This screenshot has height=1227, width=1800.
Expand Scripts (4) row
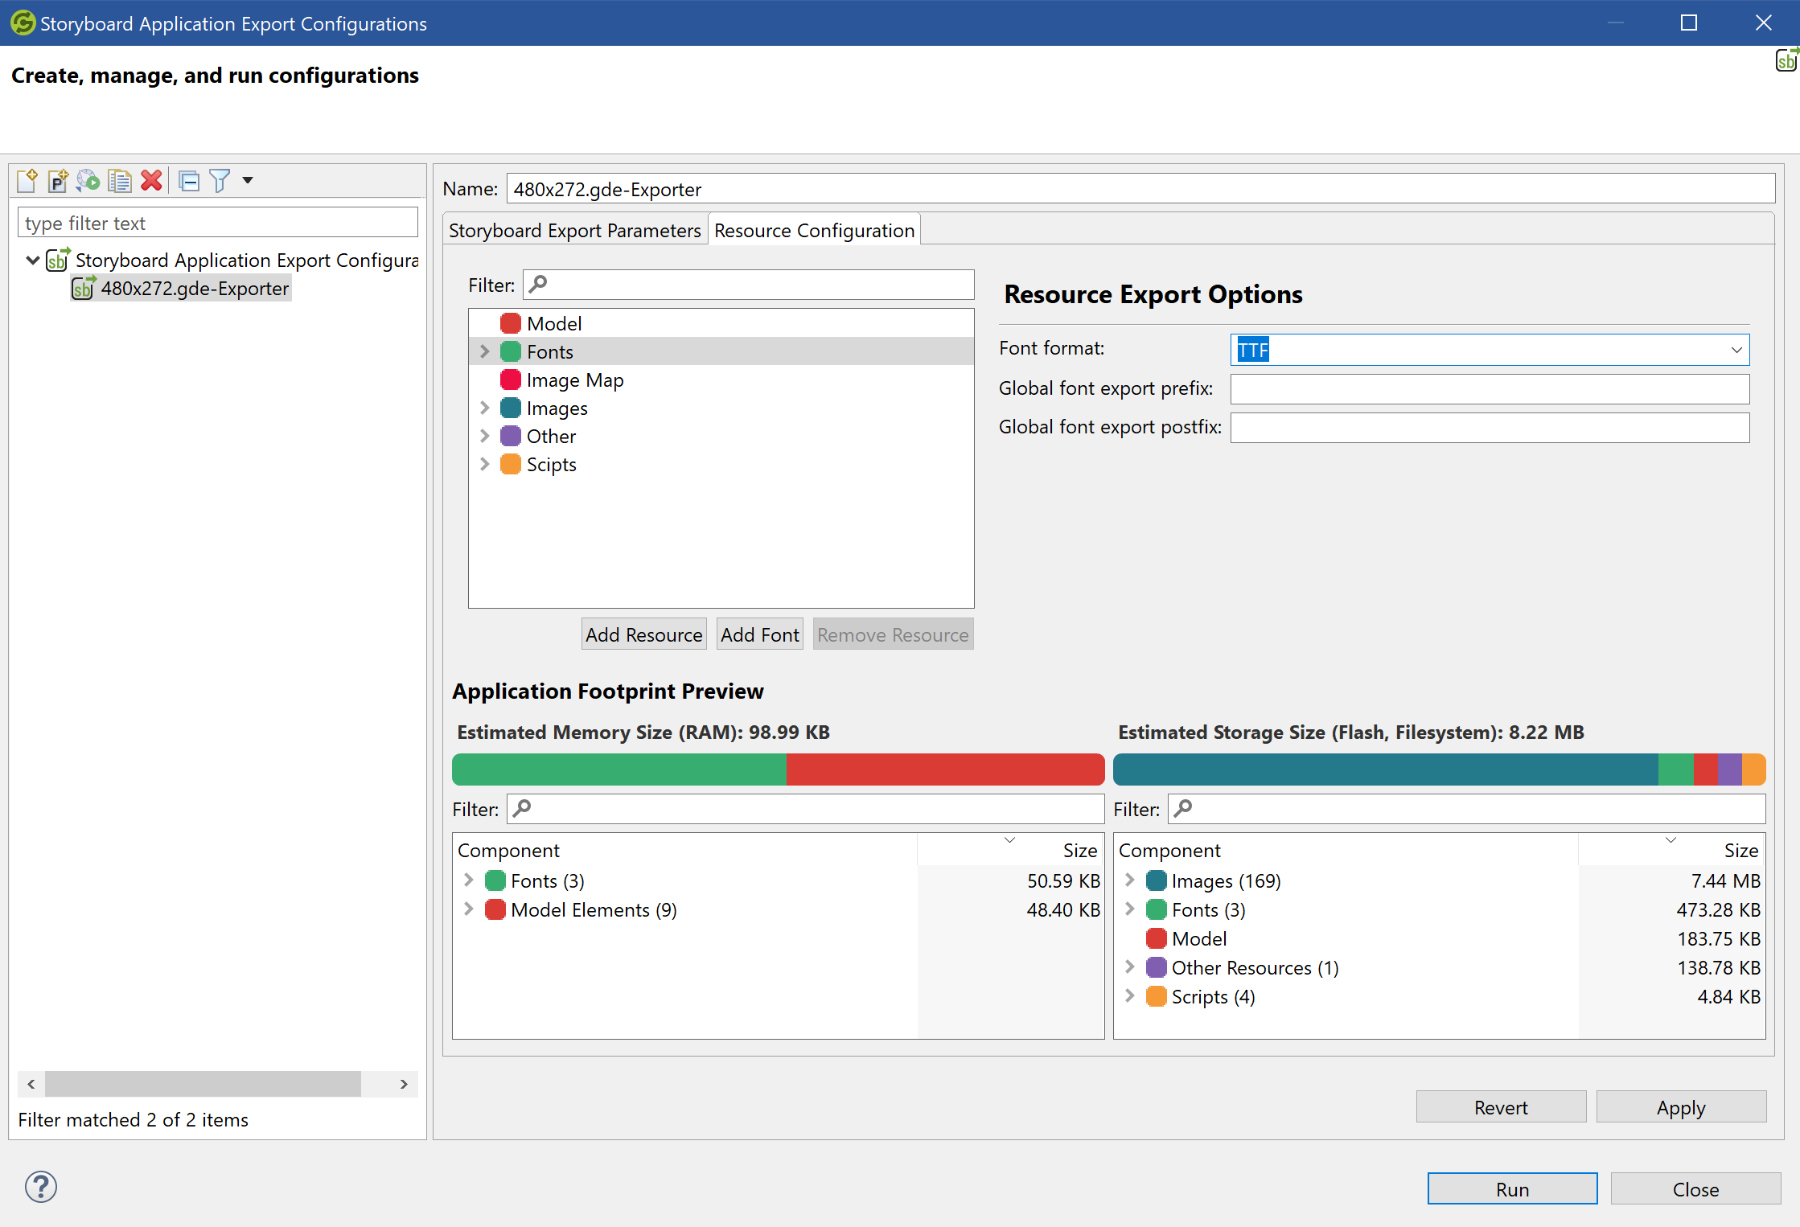tap(1130, 996)
